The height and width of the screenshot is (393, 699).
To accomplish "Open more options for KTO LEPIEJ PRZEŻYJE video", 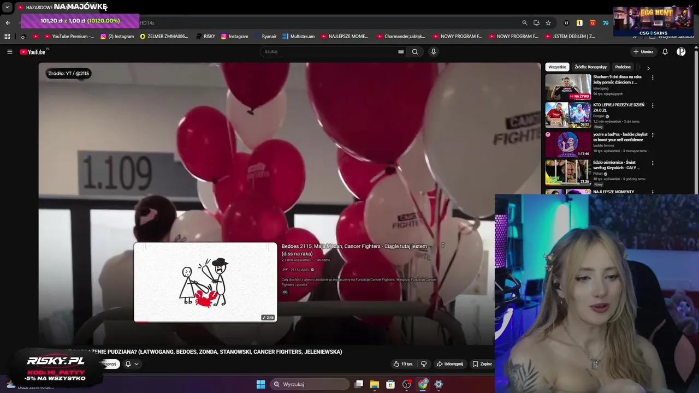I will [x=653, y=105].
